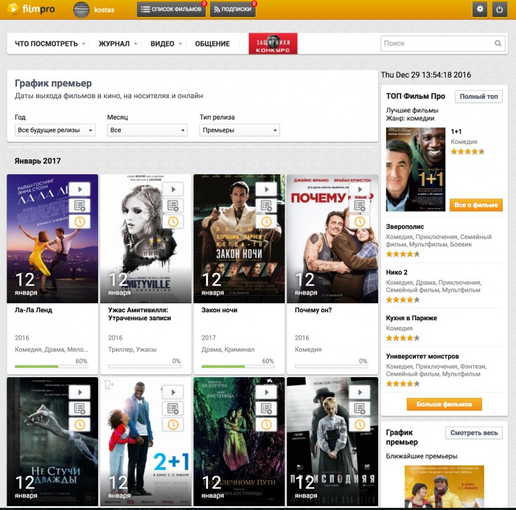Viewport: 516px width, 510px height.
Task: Add По млечному пути to film list
Action: coord(266,408)
